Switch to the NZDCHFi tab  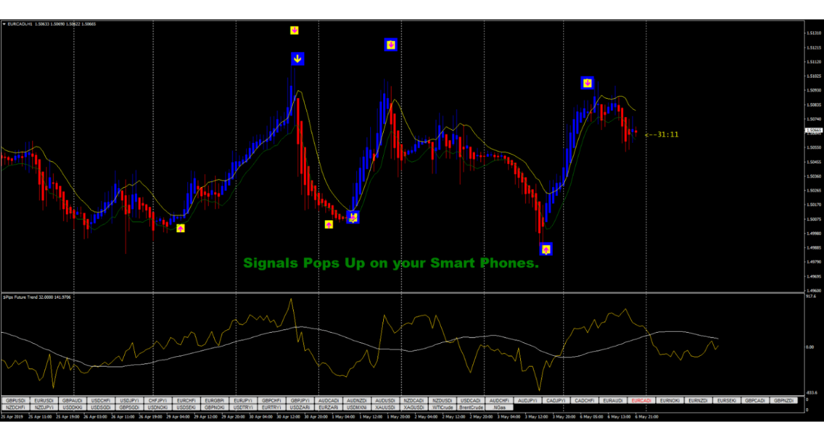[16, 407]
